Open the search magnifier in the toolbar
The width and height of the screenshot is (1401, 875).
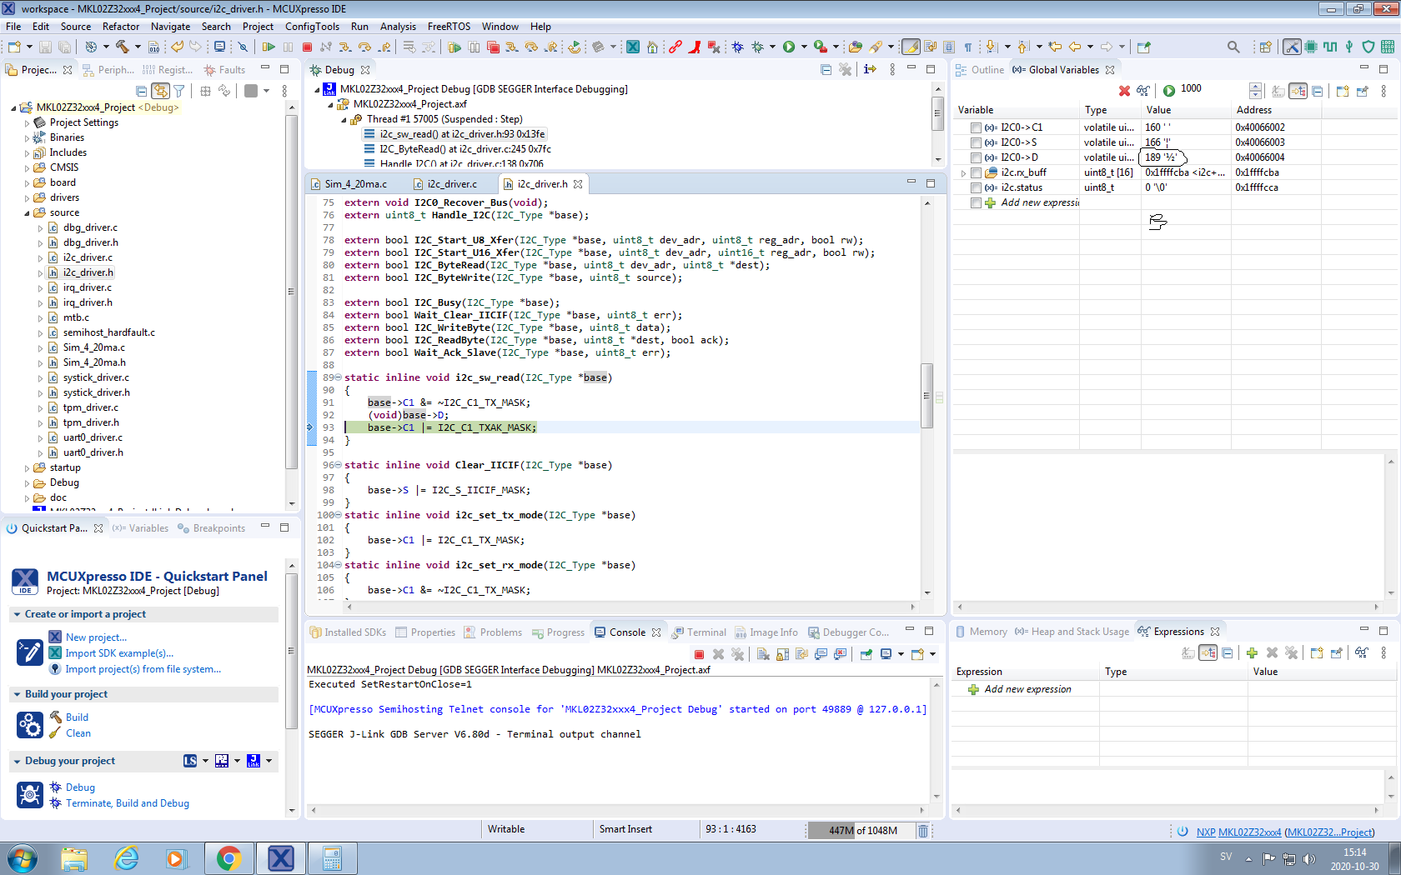click(1233, 47)
